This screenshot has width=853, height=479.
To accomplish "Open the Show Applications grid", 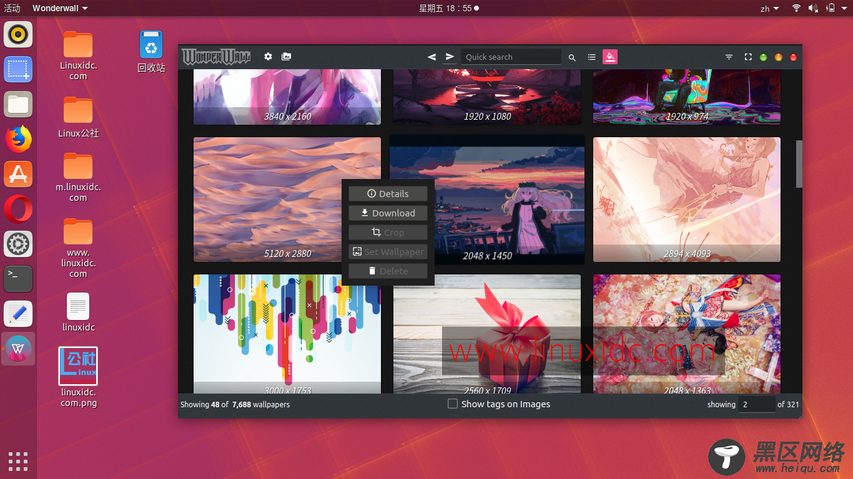I will click(18, 461).
